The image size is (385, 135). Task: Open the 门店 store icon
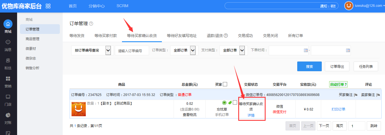point(8,97)
